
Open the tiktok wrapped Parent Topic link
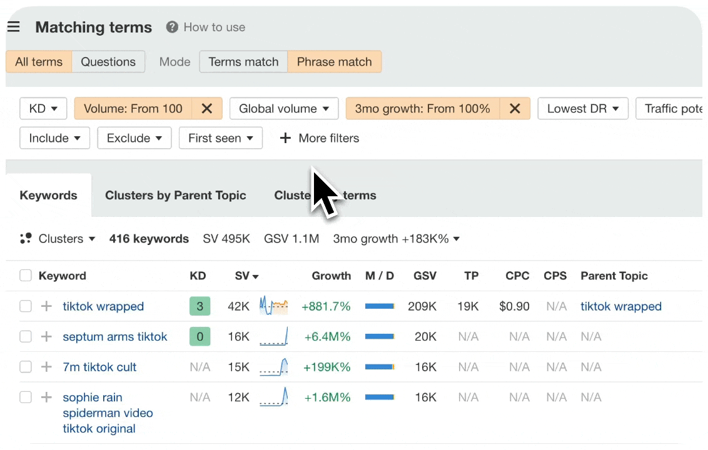[x=620, y=306]
